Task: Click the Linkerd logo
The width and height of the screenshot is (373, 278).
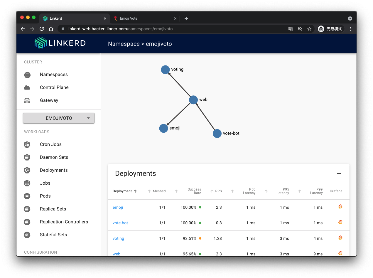Action: [60, 43]
